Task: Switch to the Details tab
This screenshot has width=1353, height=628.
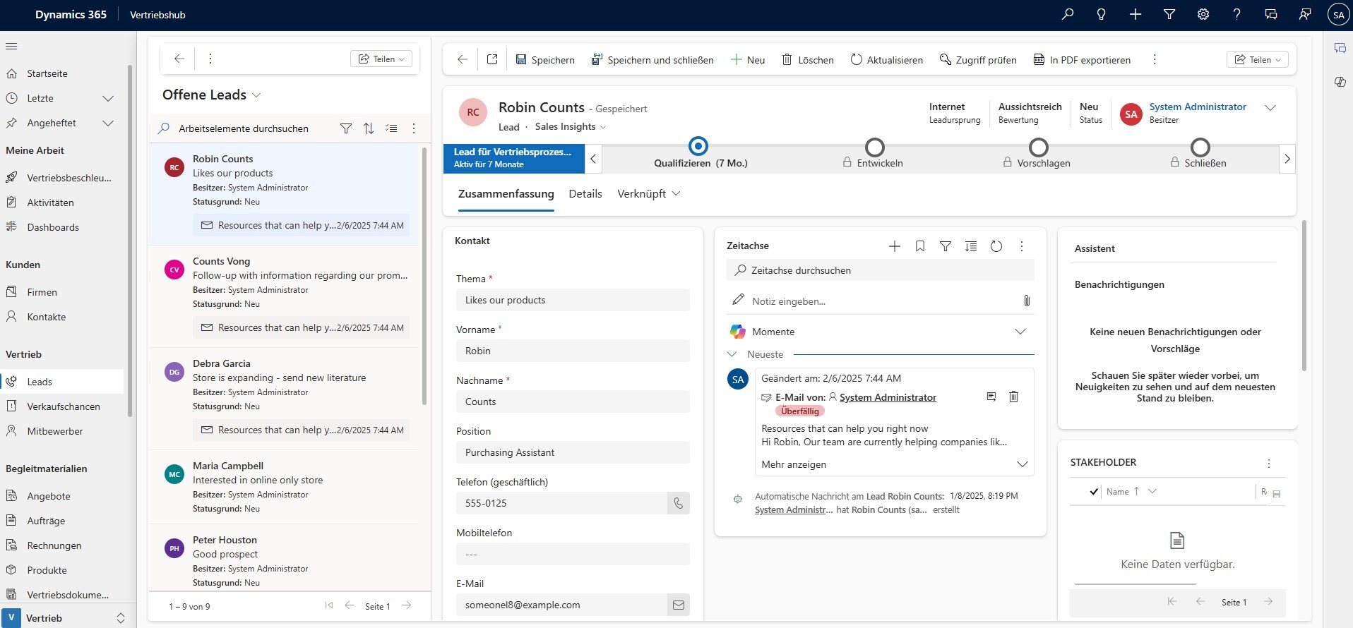Action: coord(585,194)
